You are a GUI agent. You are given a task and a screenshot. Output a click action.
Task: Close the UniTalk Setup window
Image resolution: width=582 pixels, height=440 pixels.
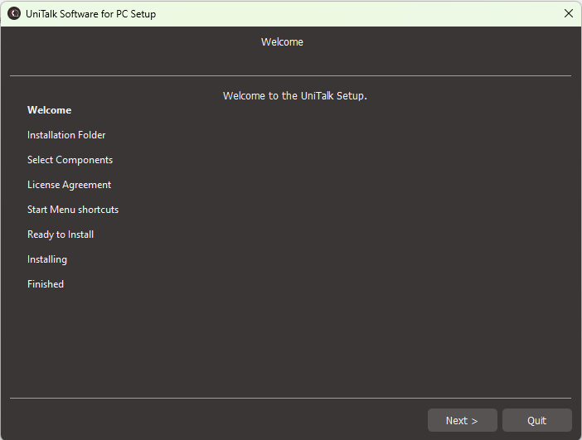click(568, 13)
